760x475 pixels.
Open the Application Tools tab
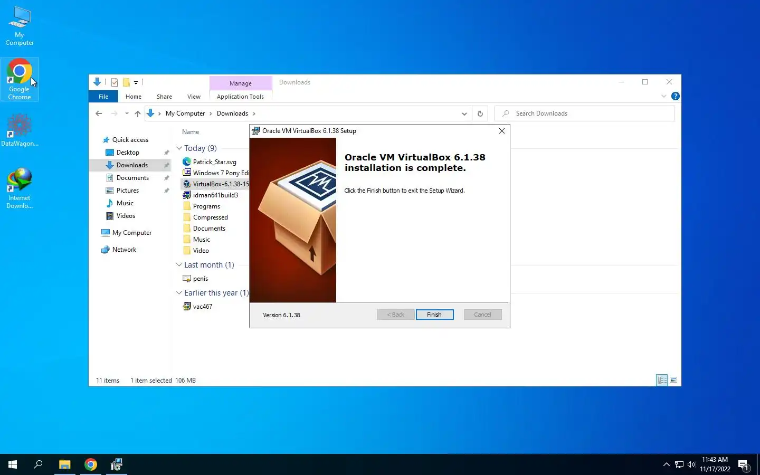click(240, 97)
